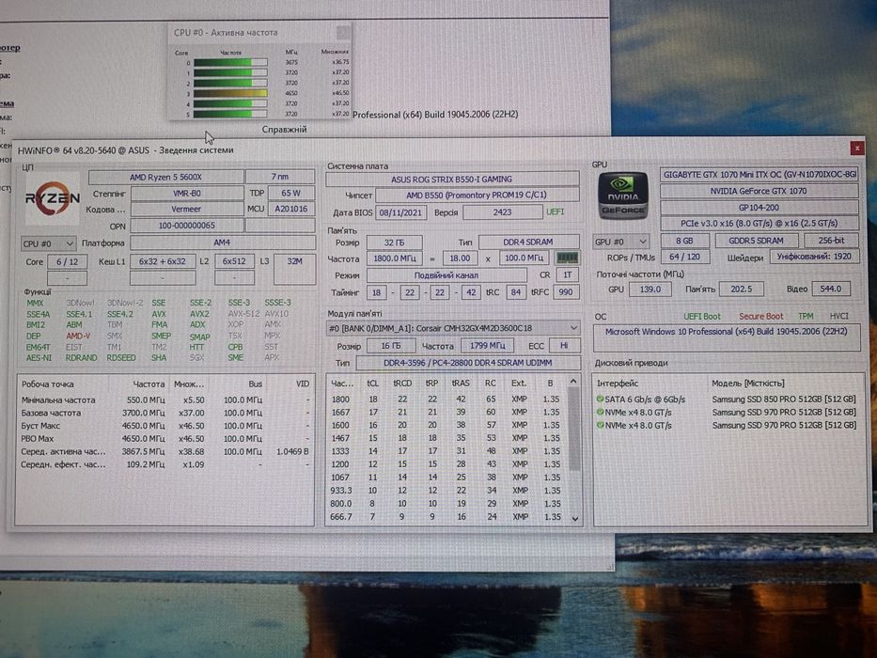Click the AM4 platform field
The image size is (877, 658).
coord(222,243)
